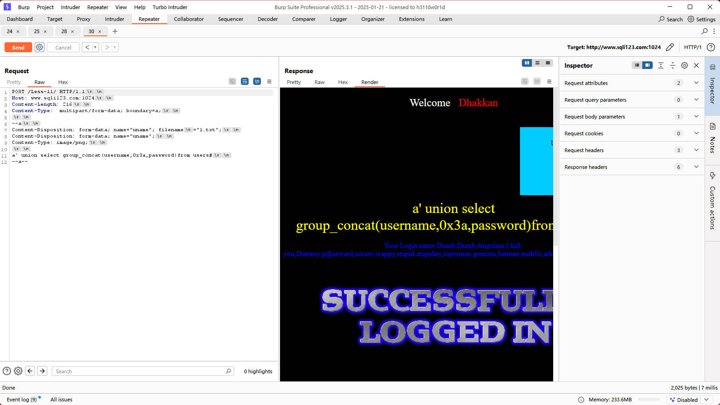Image resolution: width=720 pixels, height=405 pixels.
Task: Open request search help icon
Action: pos(7,371)
